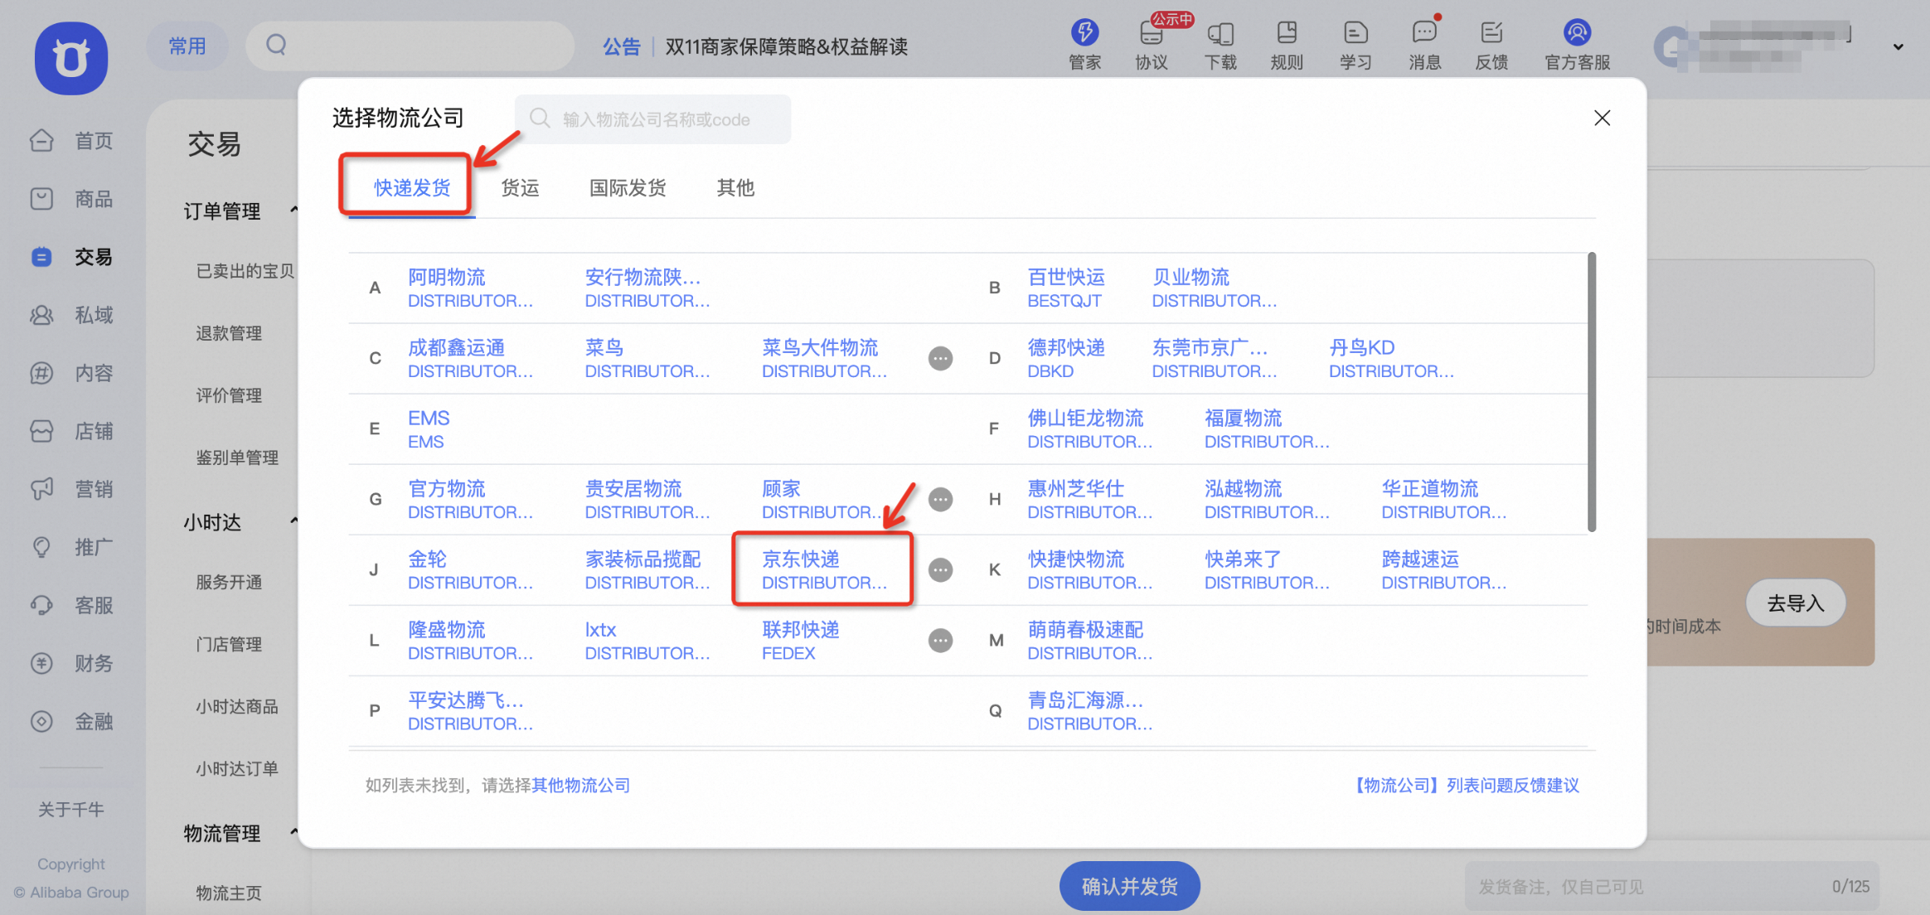Open 店铺 in the sidebar
1930x915 pixels.
(71, 431)
